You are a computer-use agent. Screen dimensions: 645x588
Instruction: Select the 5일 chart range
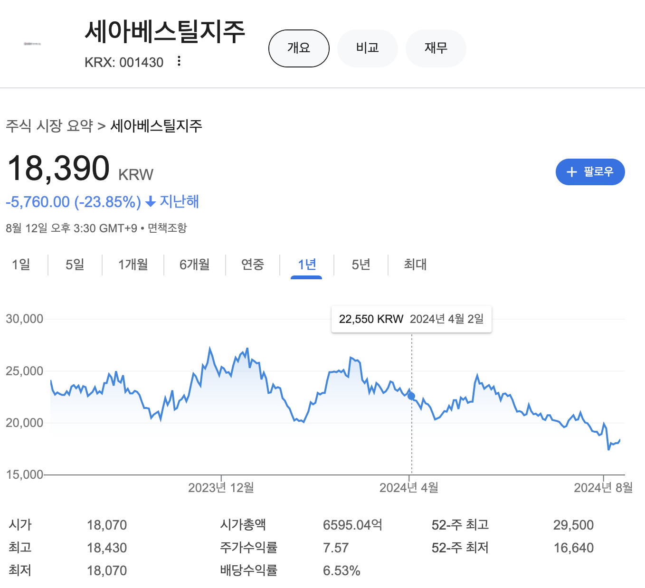pyautogui.click(x=75, y=265)
